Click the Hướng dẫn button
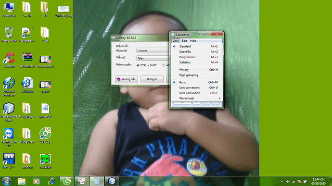Image resolution: width=332 pixels, height=186 pixels. pyautogui.click(x=127, y=79)
